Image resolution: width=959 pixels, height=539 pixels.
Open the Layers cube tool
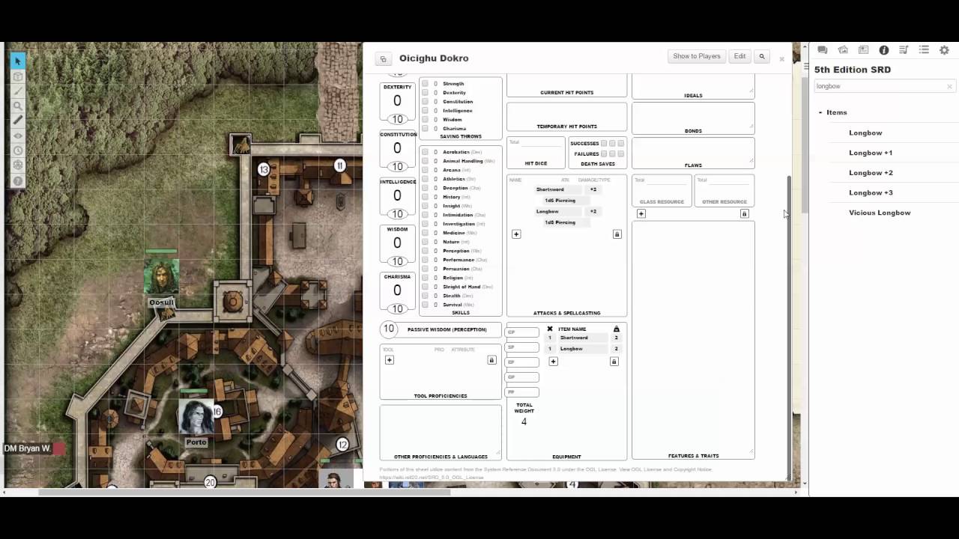[18, 76]
